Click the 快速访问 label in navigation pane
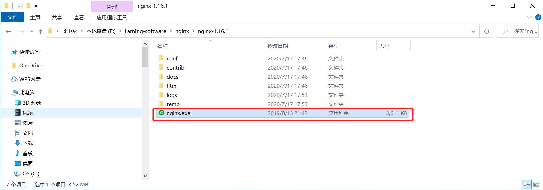 click(x=29, y=52)
